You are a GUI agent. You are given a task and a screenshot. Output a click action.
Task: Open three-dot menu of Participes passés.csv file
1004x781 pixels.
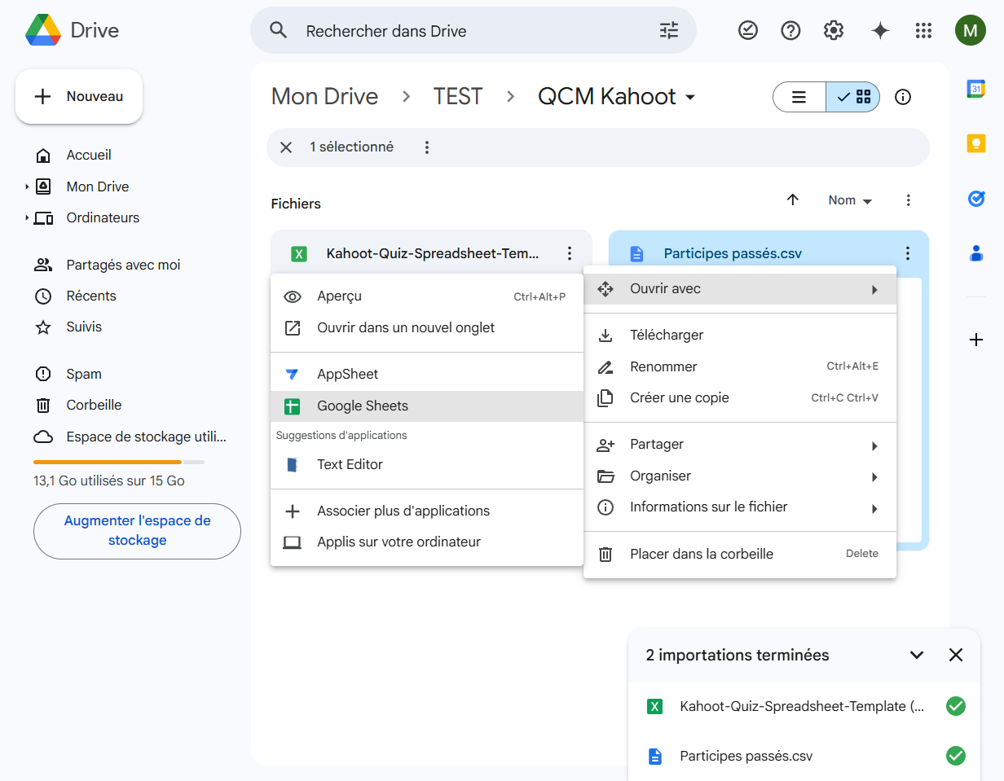907,253
